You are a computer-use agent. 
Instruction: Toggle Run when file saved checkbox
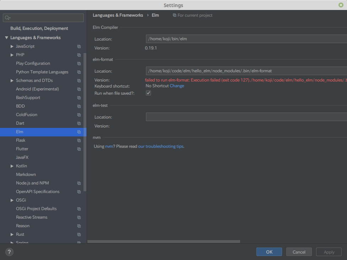(148, 93)
